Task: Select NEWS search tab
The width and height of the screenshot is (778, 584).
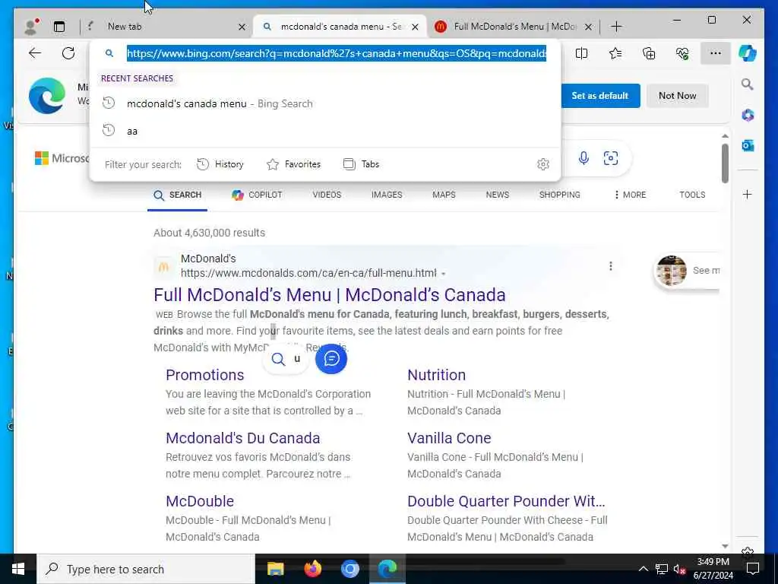Action: pyautogui.click(x=498, y=195)
